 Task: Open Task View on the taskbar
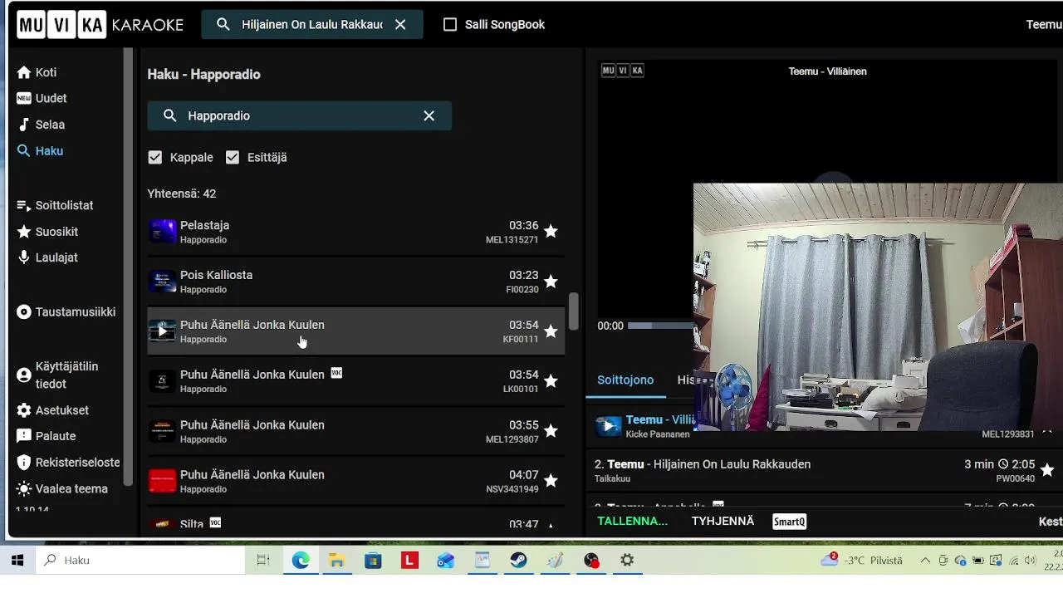pyautogui.click(x=263, y=561)
